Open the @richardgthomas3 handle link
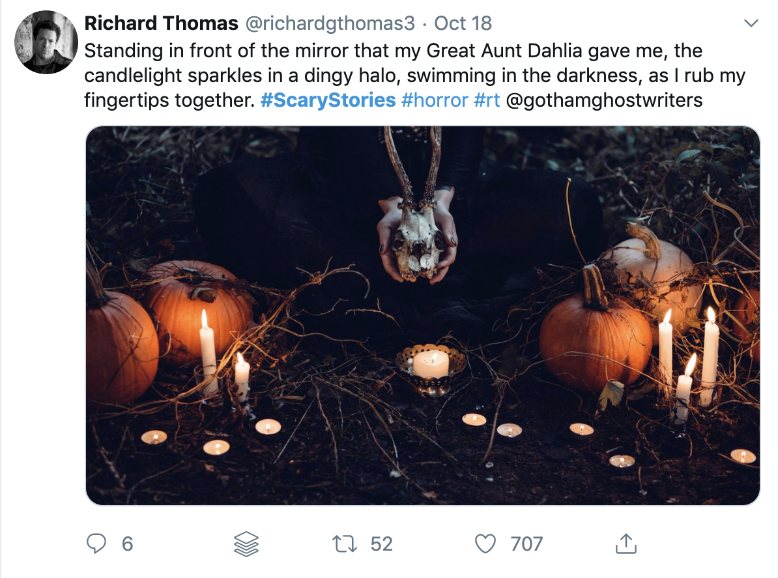The height and width of the screenshot is (578, 778). [x=329, y=24]
